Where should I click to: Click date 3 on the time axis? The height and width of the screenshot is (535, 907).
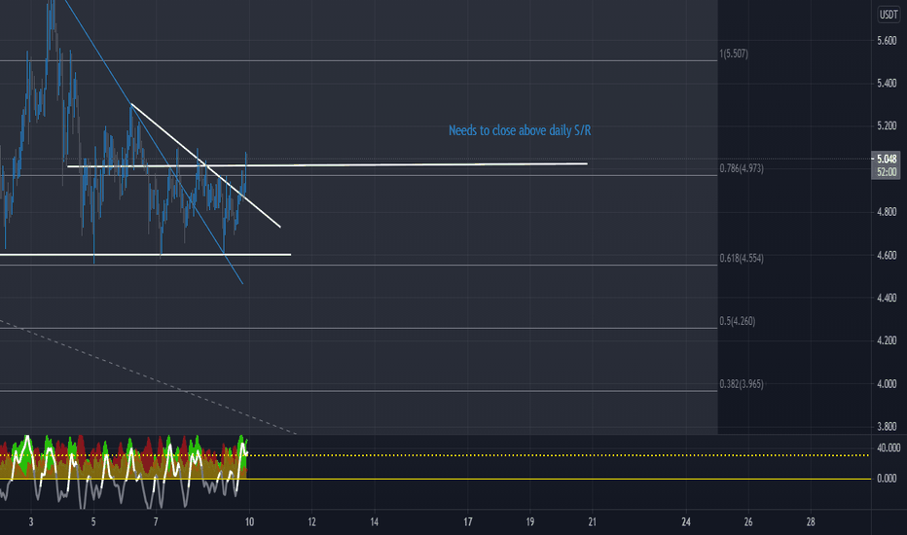(31, 522)
